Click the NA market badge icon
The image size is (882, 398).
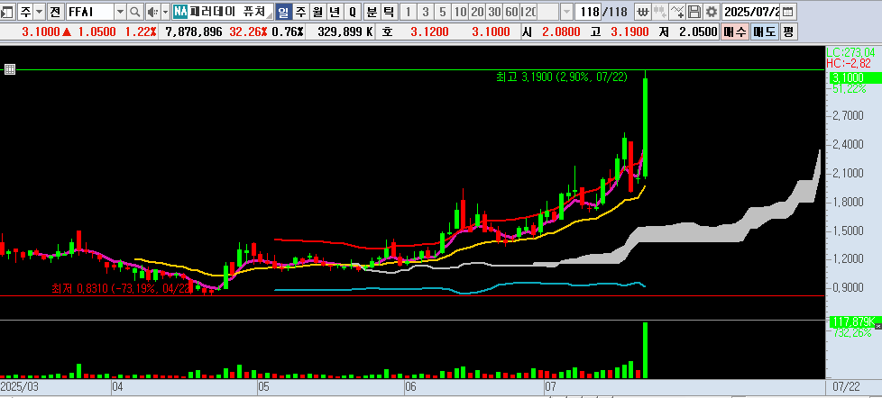pos(180,11)
